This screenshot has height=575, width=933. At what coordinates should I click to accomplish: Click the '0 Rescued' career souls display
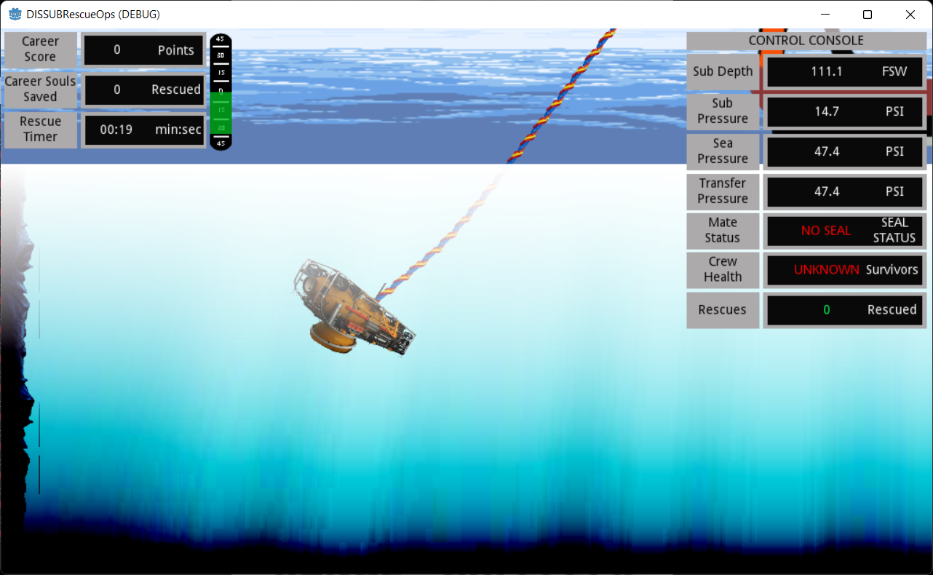pos(143,90)
